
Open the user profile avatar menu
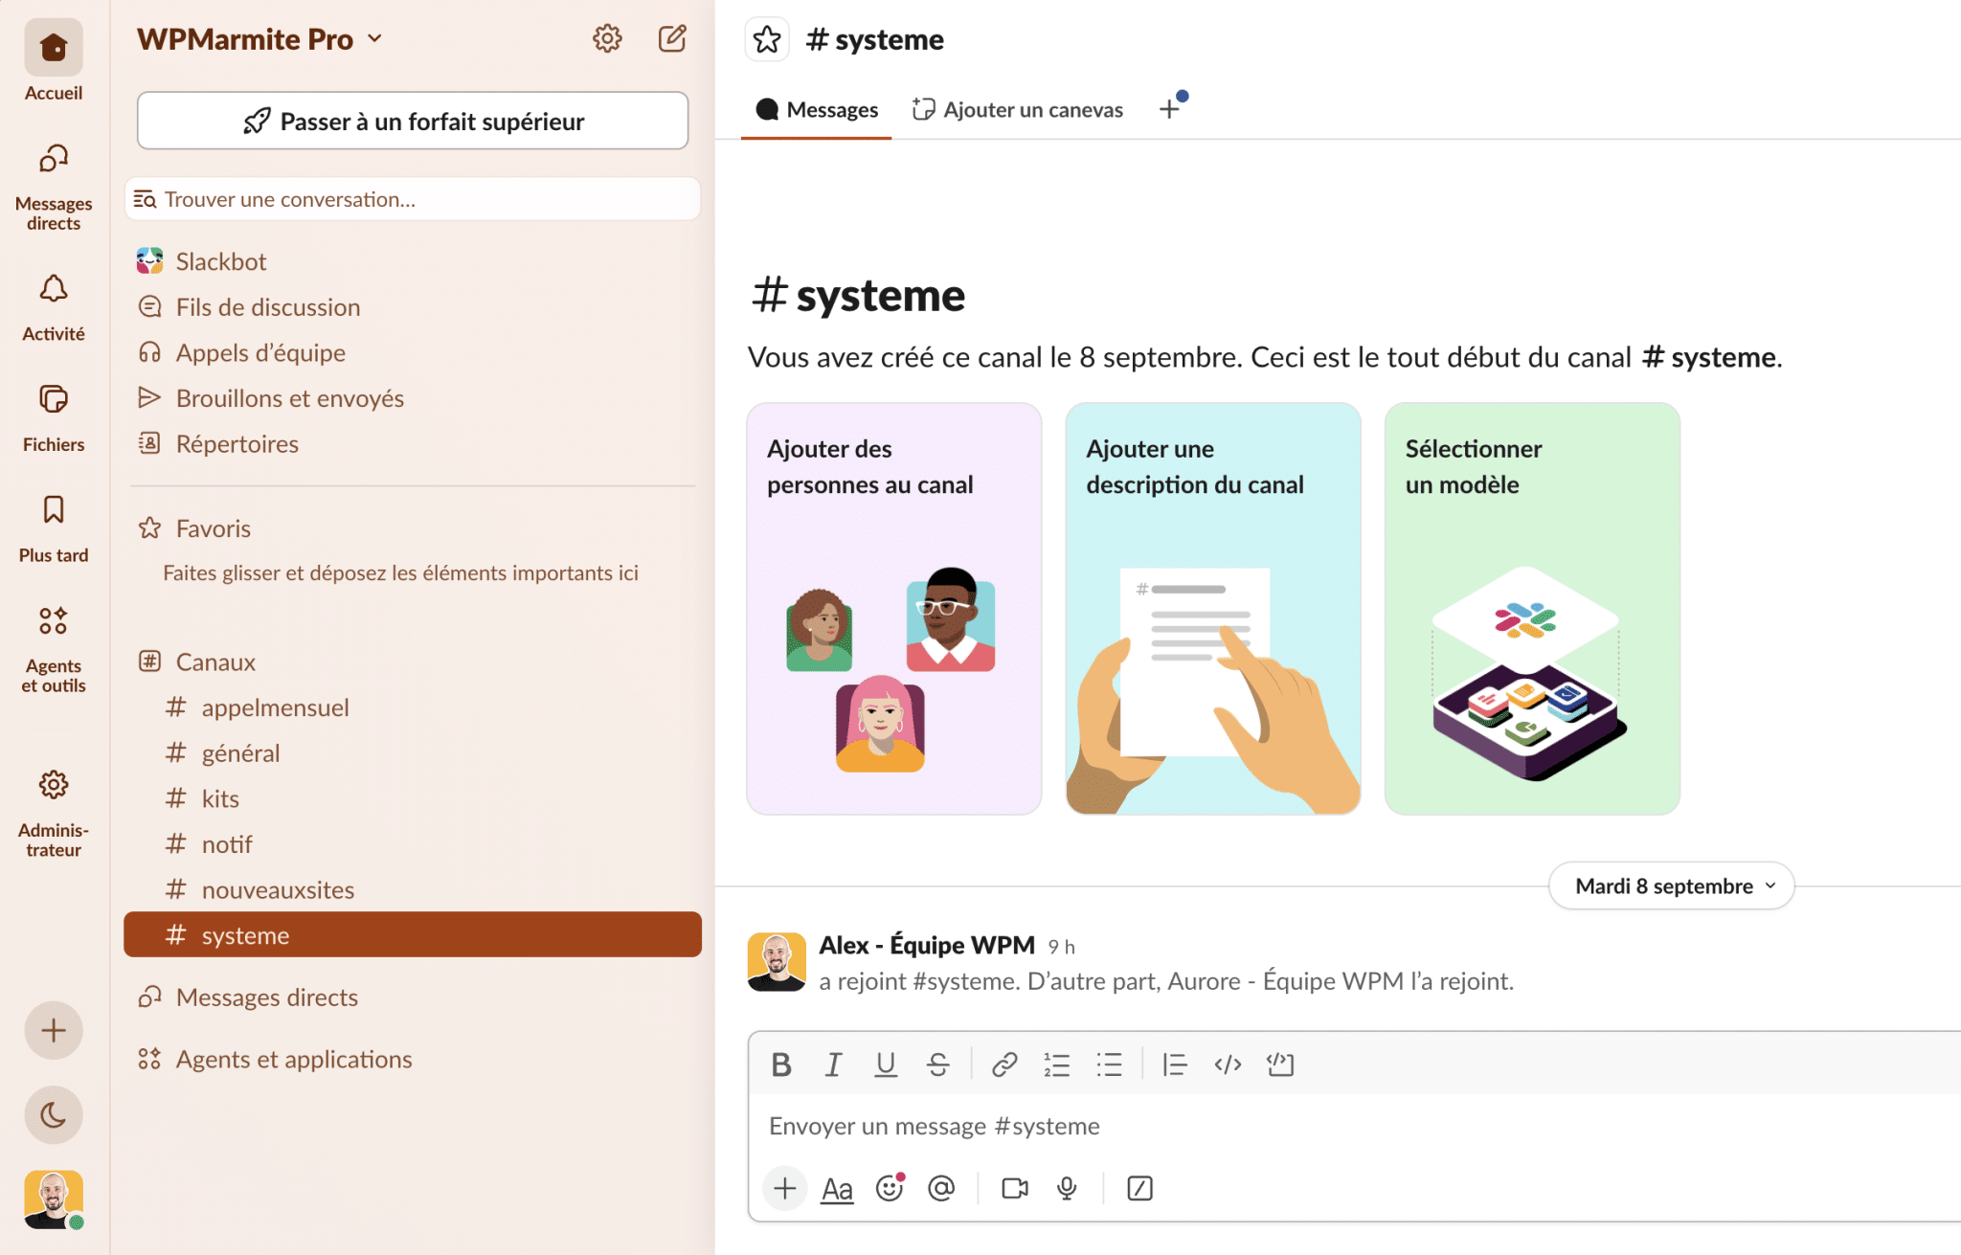pos(54,1199)
